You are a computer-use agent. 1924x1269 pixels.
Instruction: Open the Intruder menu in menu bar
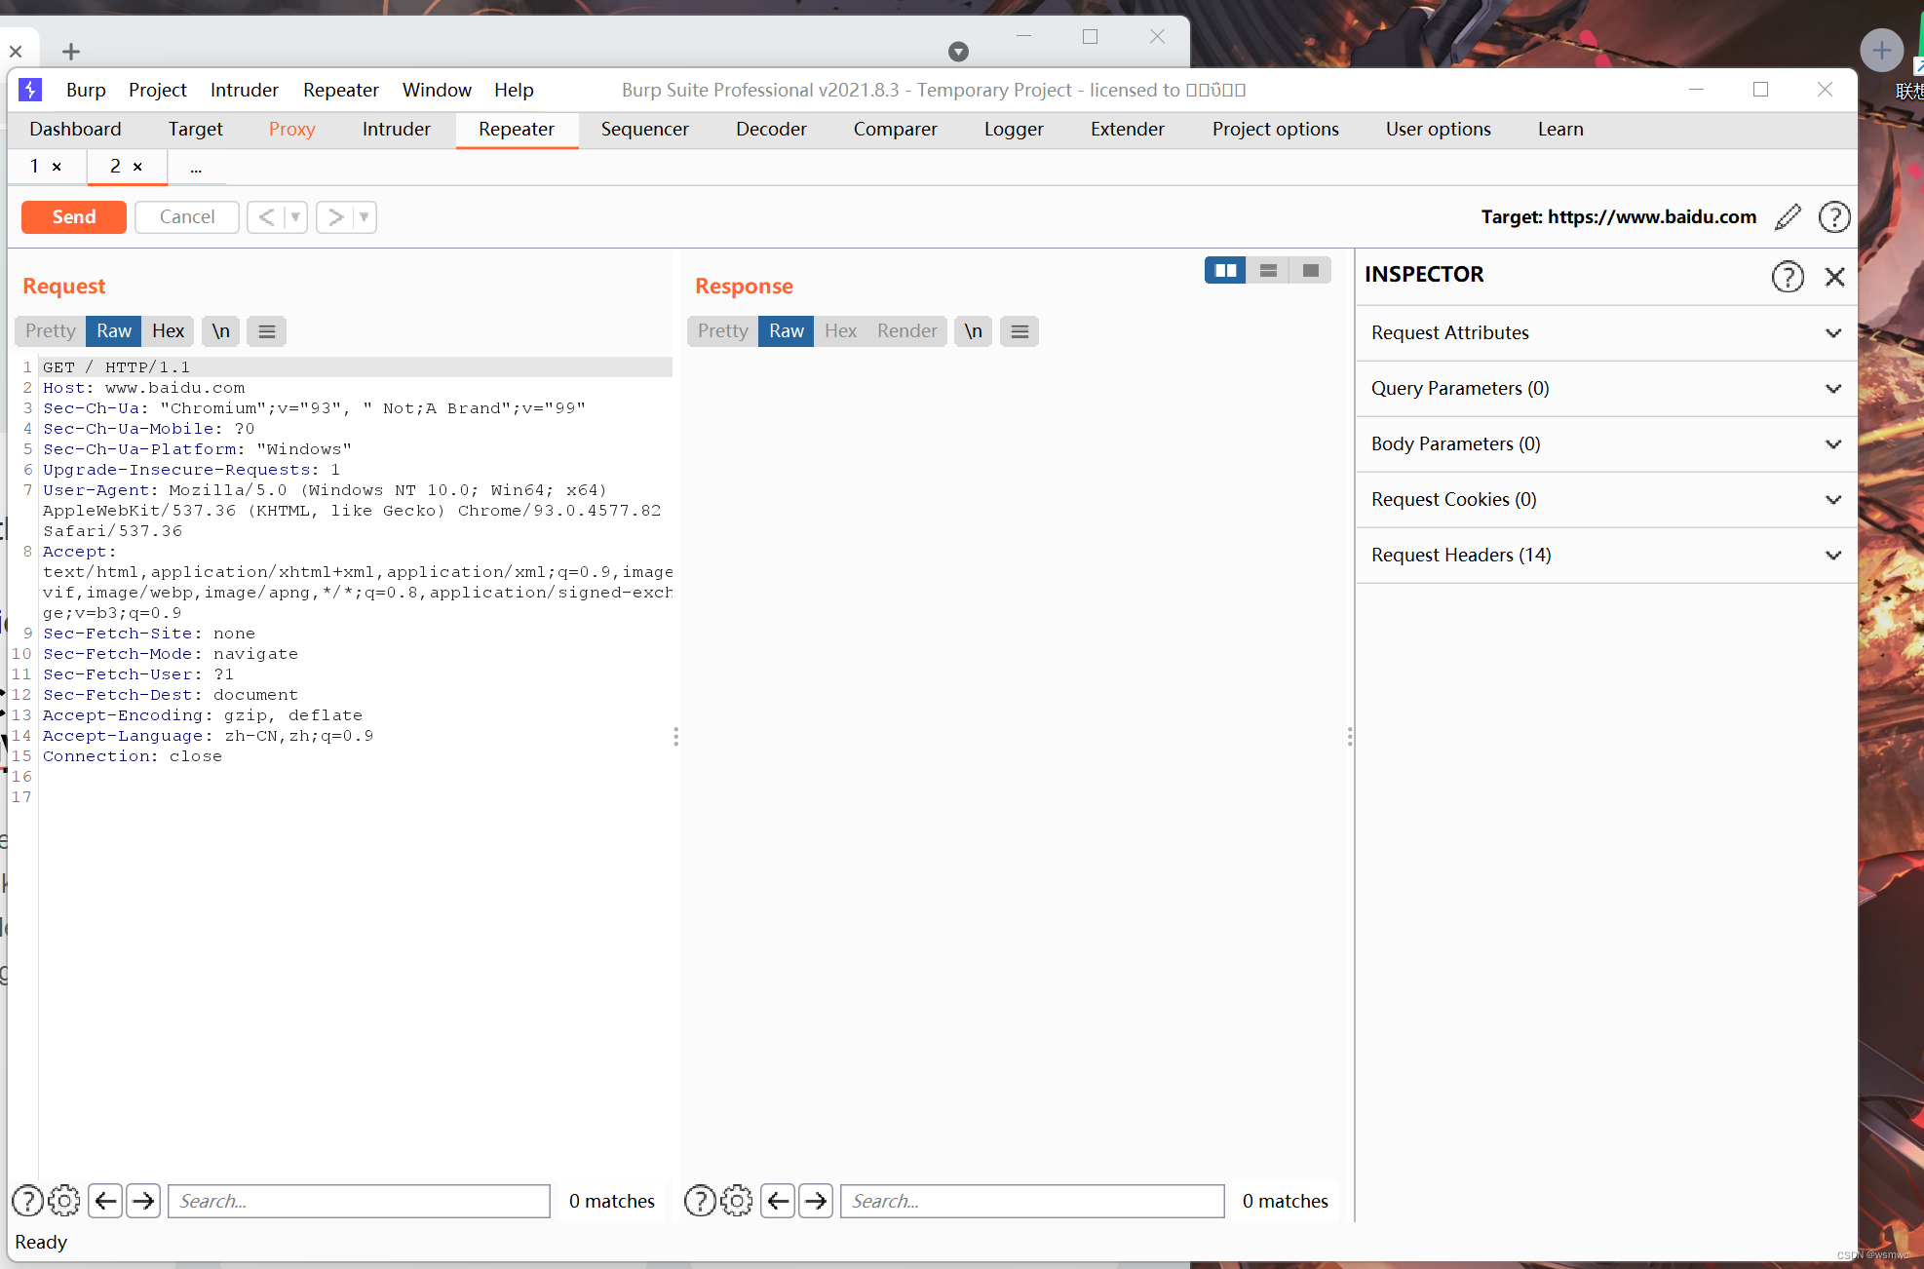tap(244, 90)
